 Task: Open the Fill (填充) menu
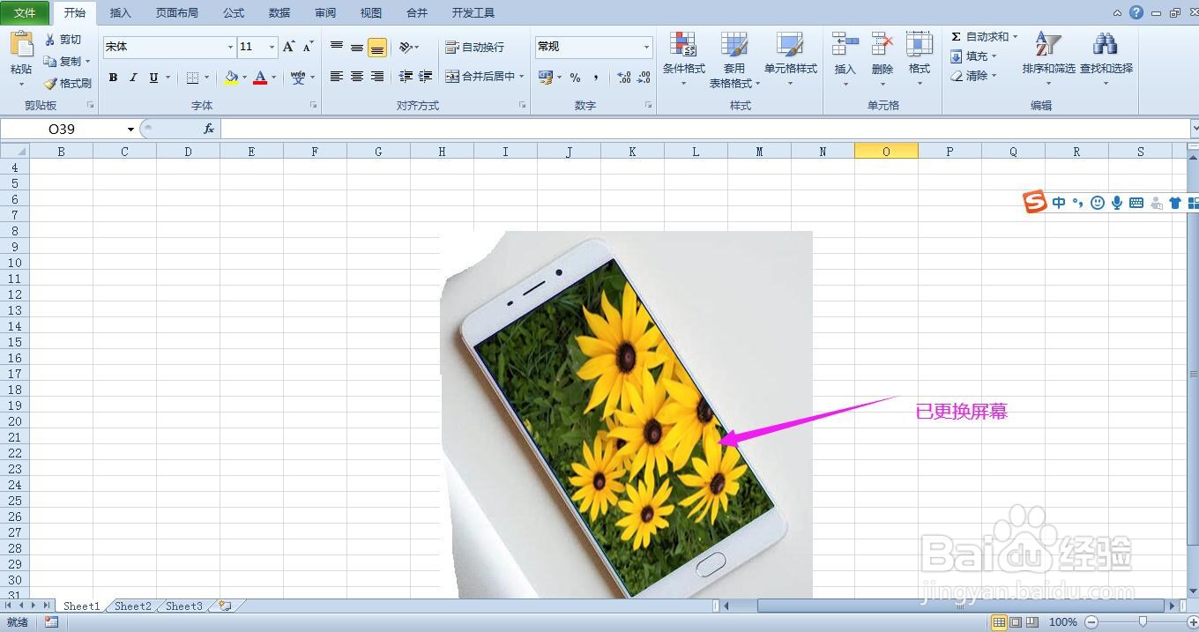[x=973, y=56]
